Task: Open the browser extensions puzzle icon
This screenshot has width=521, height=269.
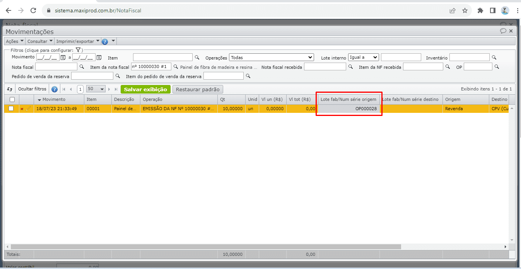Action: tap(480, 10)
